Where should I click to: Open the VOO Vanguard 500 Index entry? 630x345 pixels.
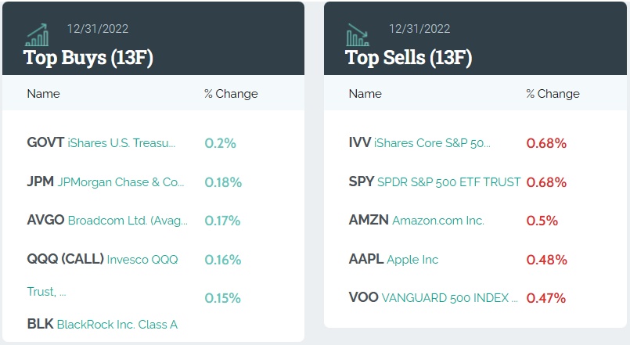(433, 298)
